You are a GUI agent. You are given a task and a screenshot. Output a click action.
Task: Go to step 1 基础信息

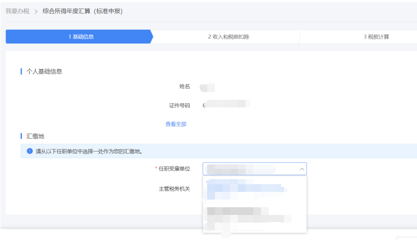point(81,37)
